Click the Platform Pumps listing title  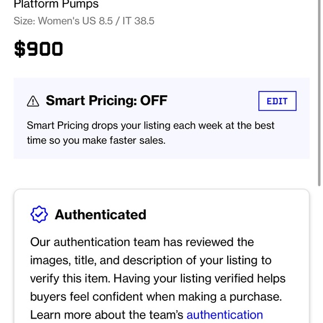56,4
